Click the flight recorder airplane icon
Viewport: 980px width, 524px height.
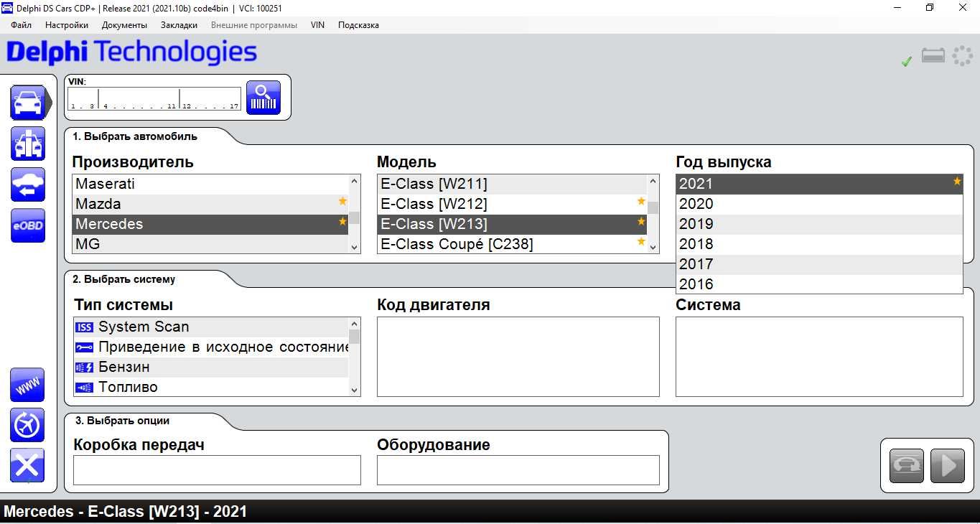coord(27,426)
